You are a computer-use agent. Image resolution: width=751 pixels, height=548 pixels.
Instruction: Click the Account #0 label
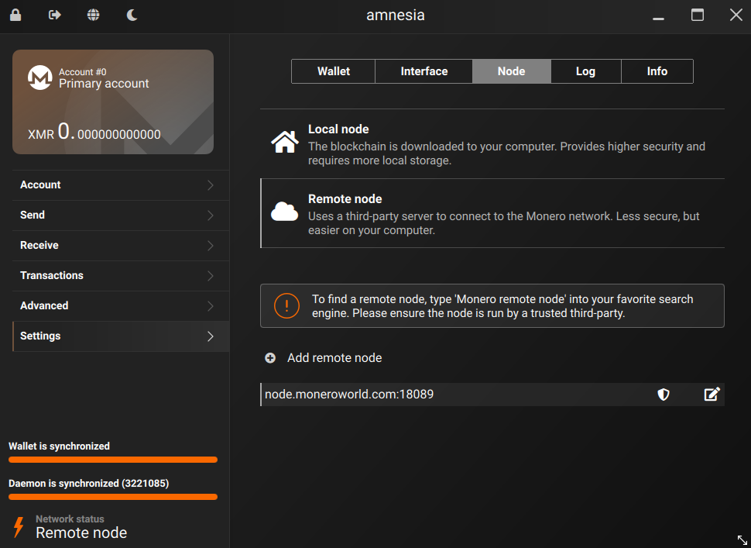click(x=82, y=72)
